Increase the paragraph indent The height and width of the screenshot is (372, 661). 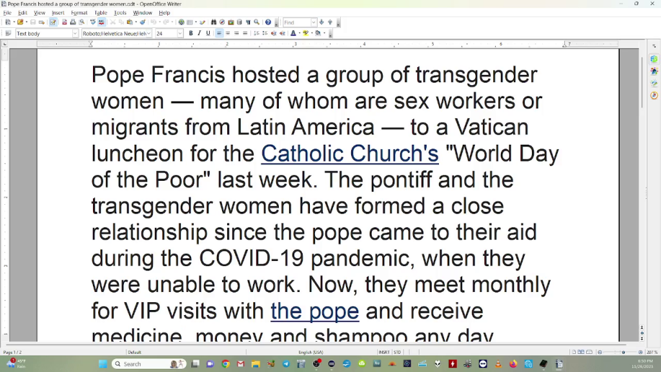pos(283,34)
